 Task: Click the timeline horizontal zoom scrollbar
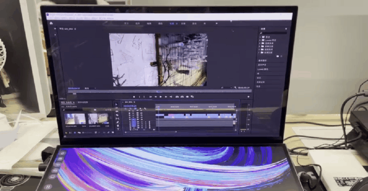pos(151,132)
